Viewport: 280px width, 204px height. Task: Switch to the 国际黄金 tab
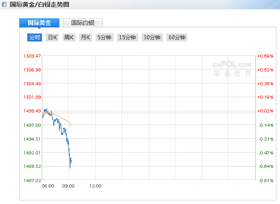point(39,23)
